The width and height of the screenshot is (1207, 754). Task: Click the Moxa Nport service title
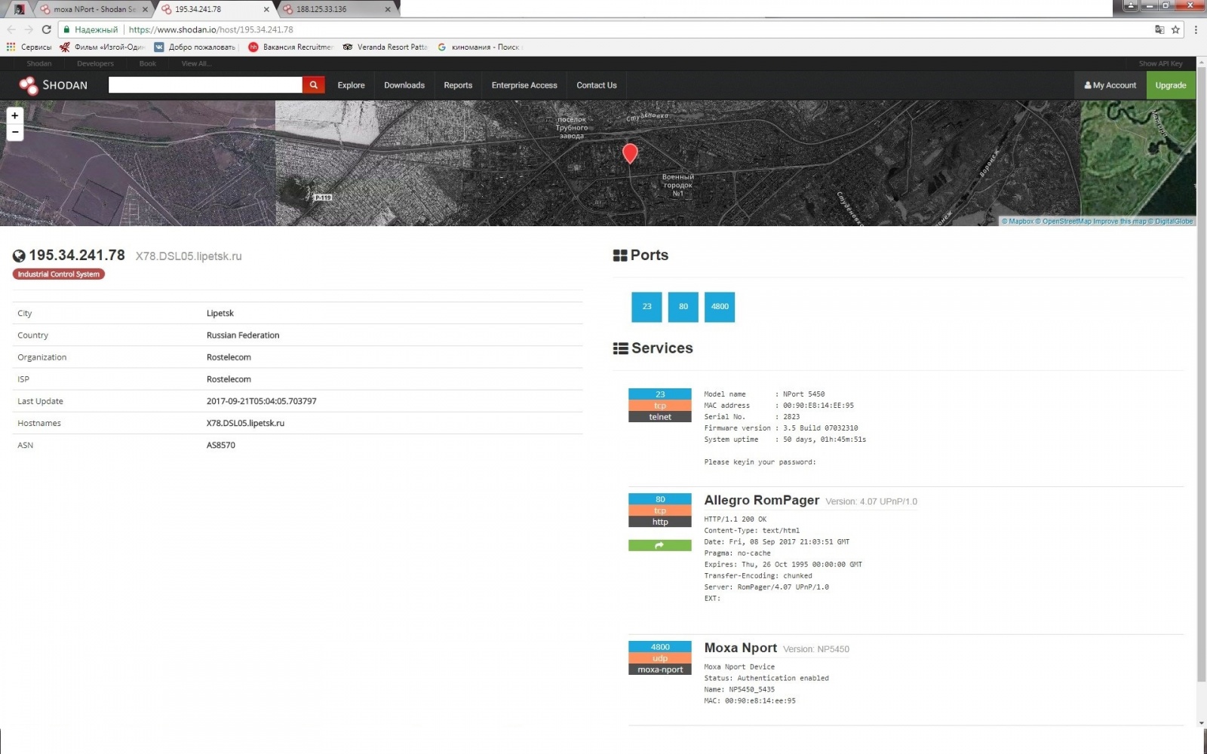740,648
